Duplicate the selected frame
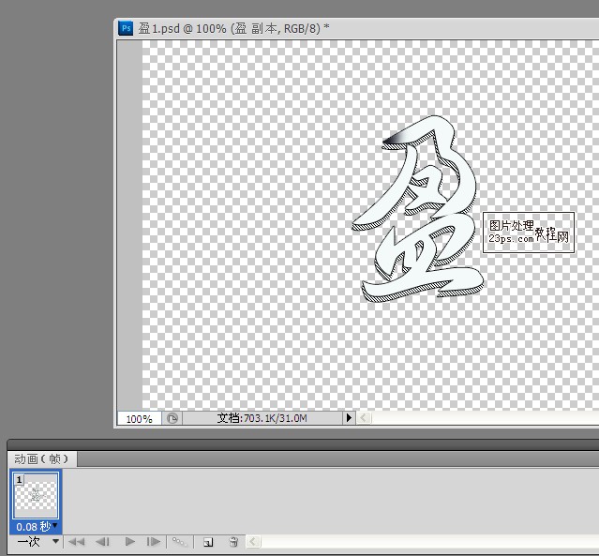This screenshot has width=599, height=556. tap(208, 542)
